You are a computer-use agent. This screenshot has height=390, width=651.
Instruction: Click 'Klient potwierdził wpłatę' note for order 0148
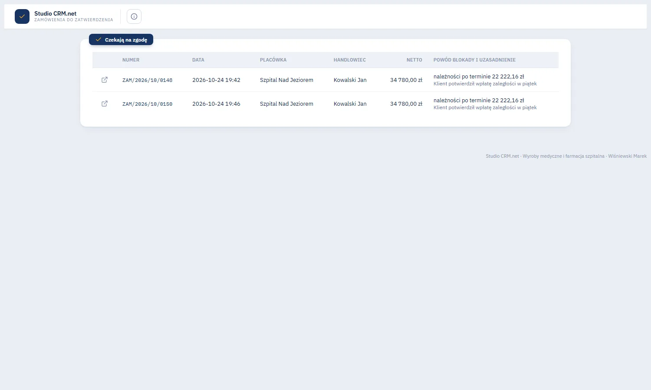pos(485,84)
